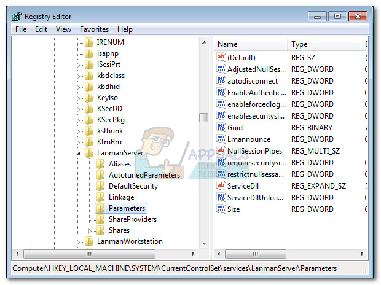Select the restrictnullsessa... value name
The image size is (381, 285).
(256, 174)
